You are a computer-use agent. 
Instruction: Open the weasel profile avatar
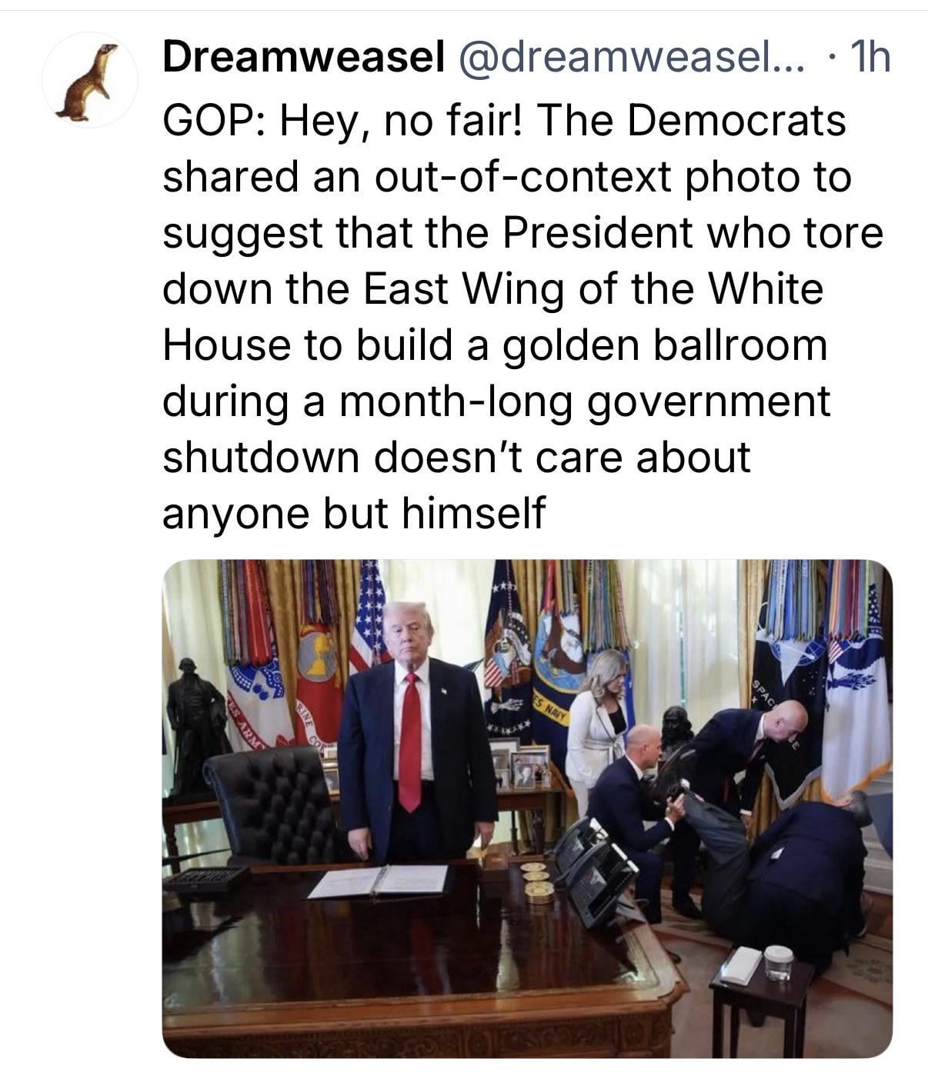coord(89,80)
